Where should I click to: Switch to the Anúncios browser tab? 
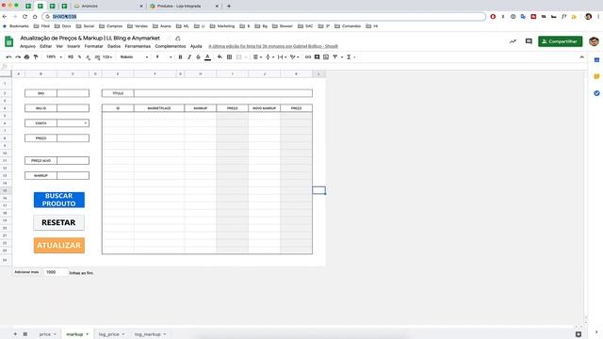(107, 7)
